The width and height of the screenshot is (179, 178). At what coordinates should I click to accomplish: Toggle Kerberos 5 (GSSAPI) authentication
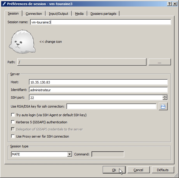click(13, 122)
